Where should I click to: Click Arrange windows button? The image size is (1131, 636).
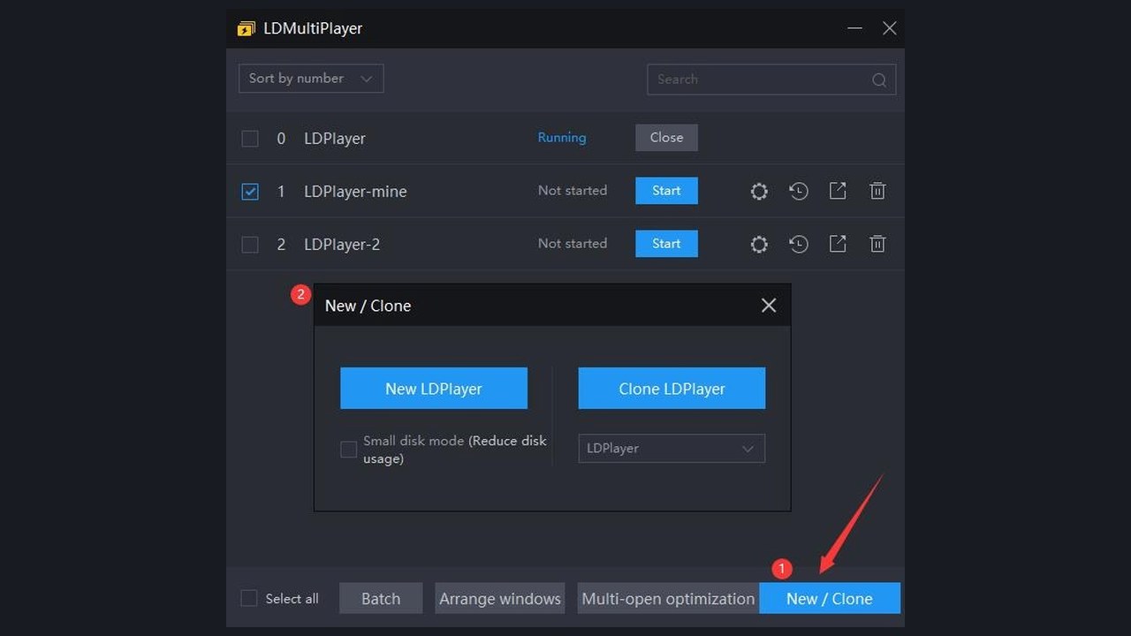pos(500,598)
